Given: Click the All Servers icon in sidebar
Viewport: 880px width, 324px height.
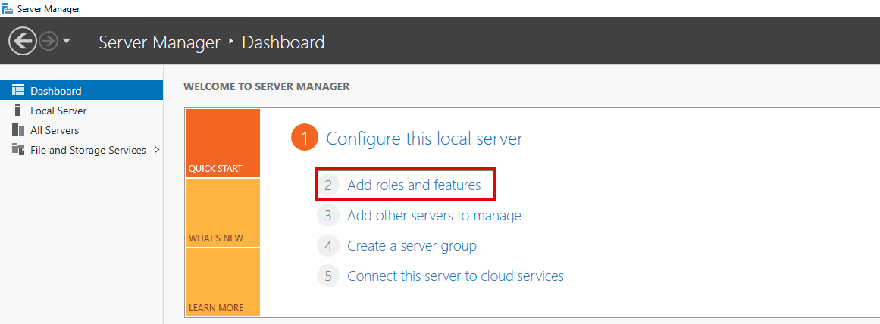Looking at the screenshot, I should coord(18,130).
